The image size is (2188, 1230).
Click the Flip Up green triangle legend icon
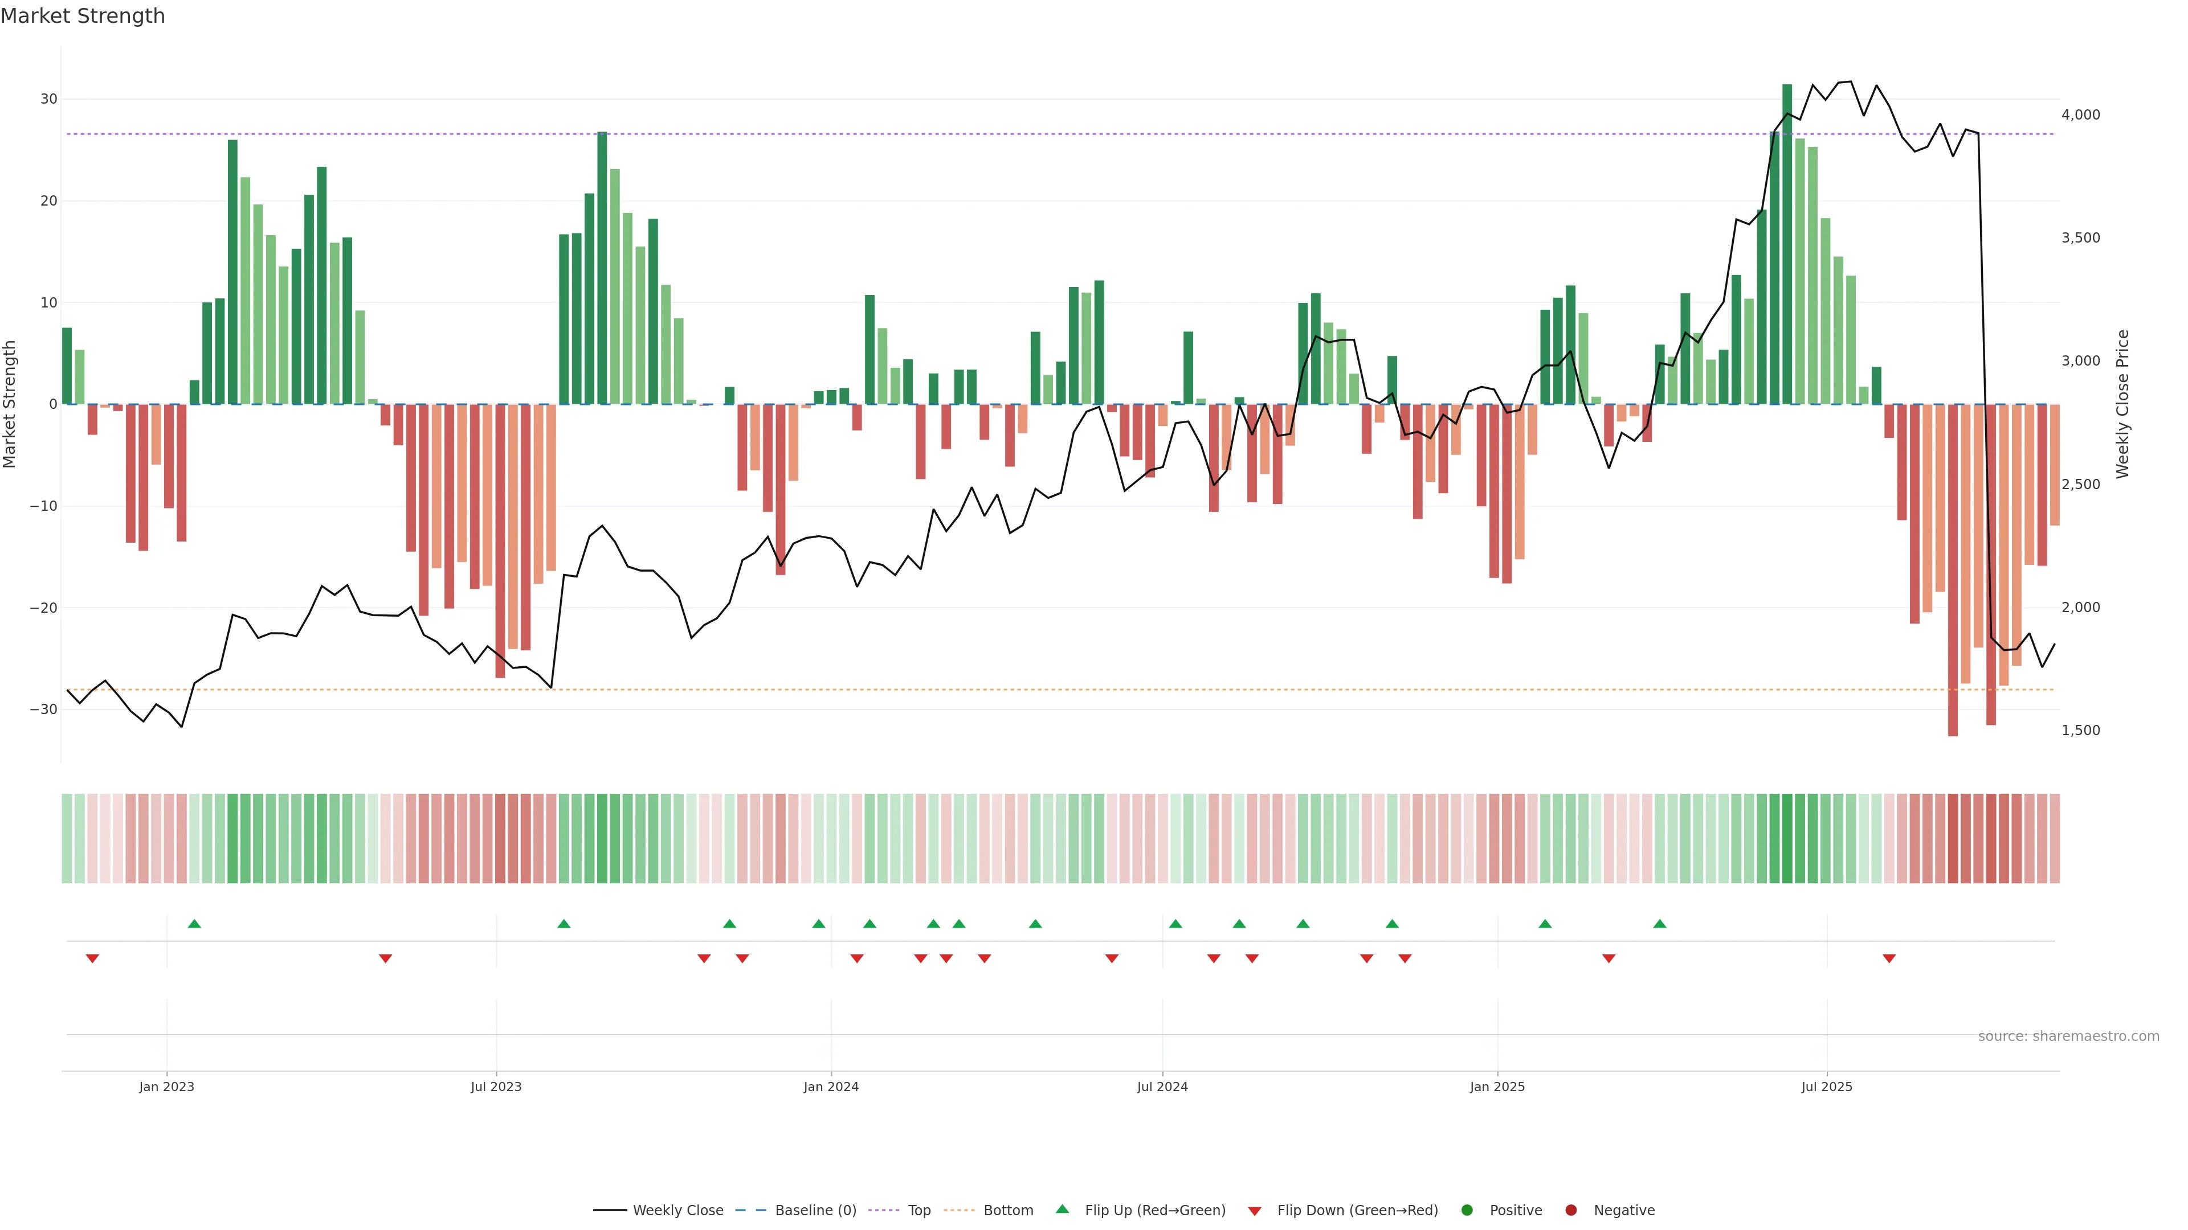pos(1062,1209)
